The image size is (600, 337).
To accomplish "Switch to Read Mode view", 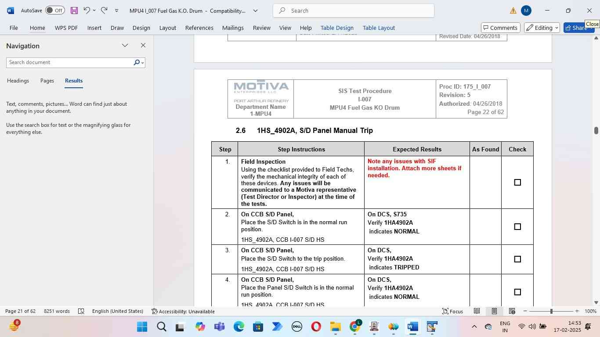I will (477, 311).
